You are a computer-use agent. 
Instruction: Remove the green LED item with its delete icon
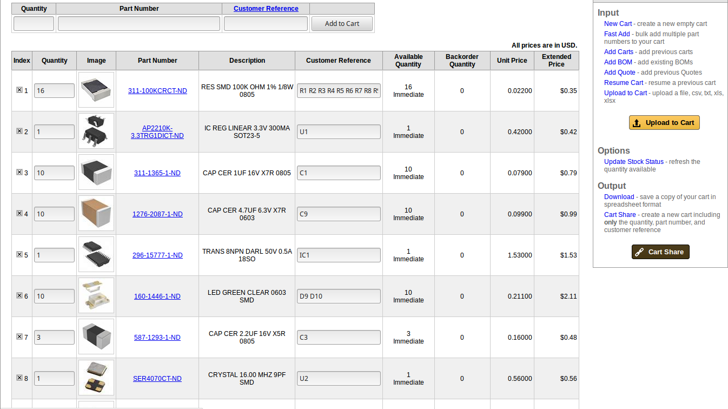tap(19, 296)
